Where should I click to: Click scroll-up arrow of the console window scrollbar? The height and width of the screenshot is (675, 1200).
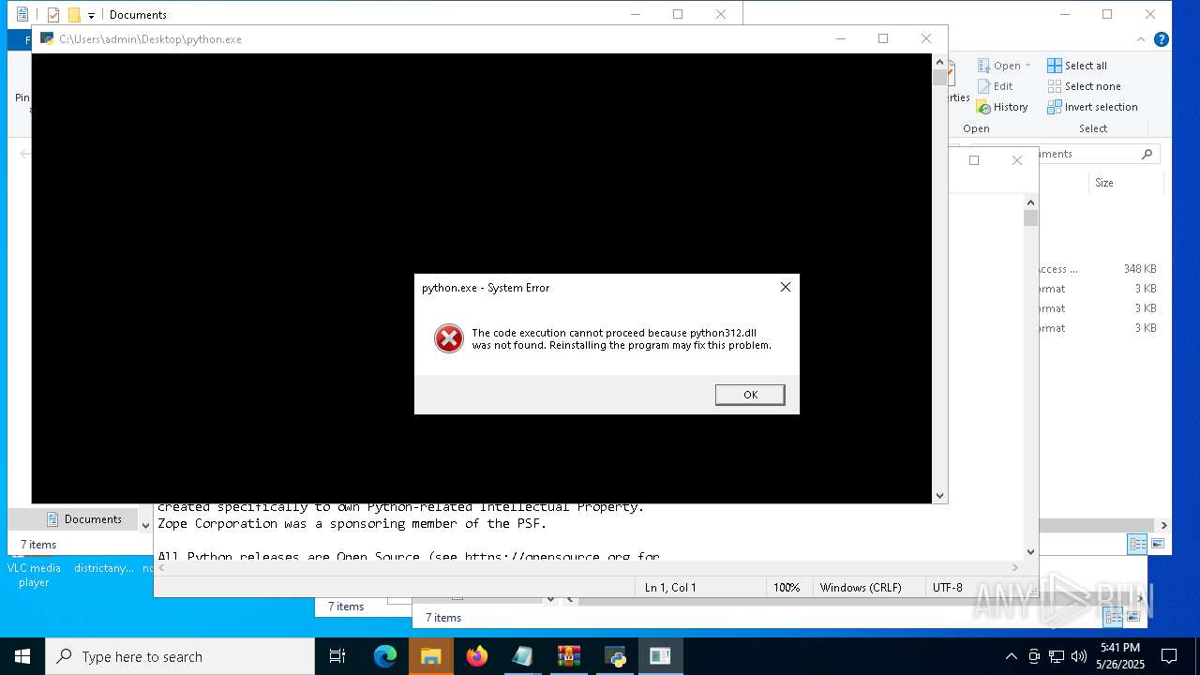[x=939, y=61]
